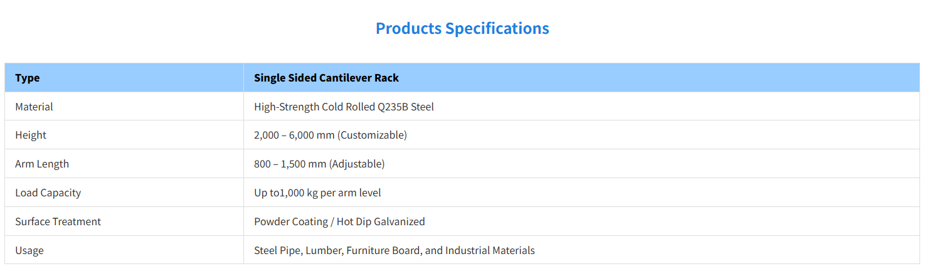Click the word (Adjustable) in Arm Length row

click(x=357, y=164)
